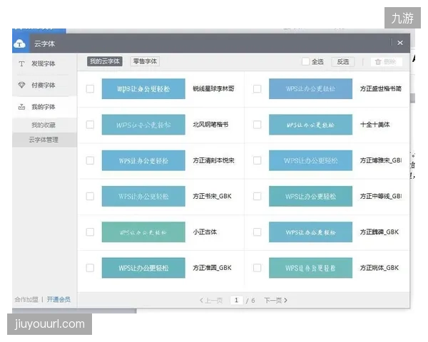Open the 开通会员 link

[58, 299]
